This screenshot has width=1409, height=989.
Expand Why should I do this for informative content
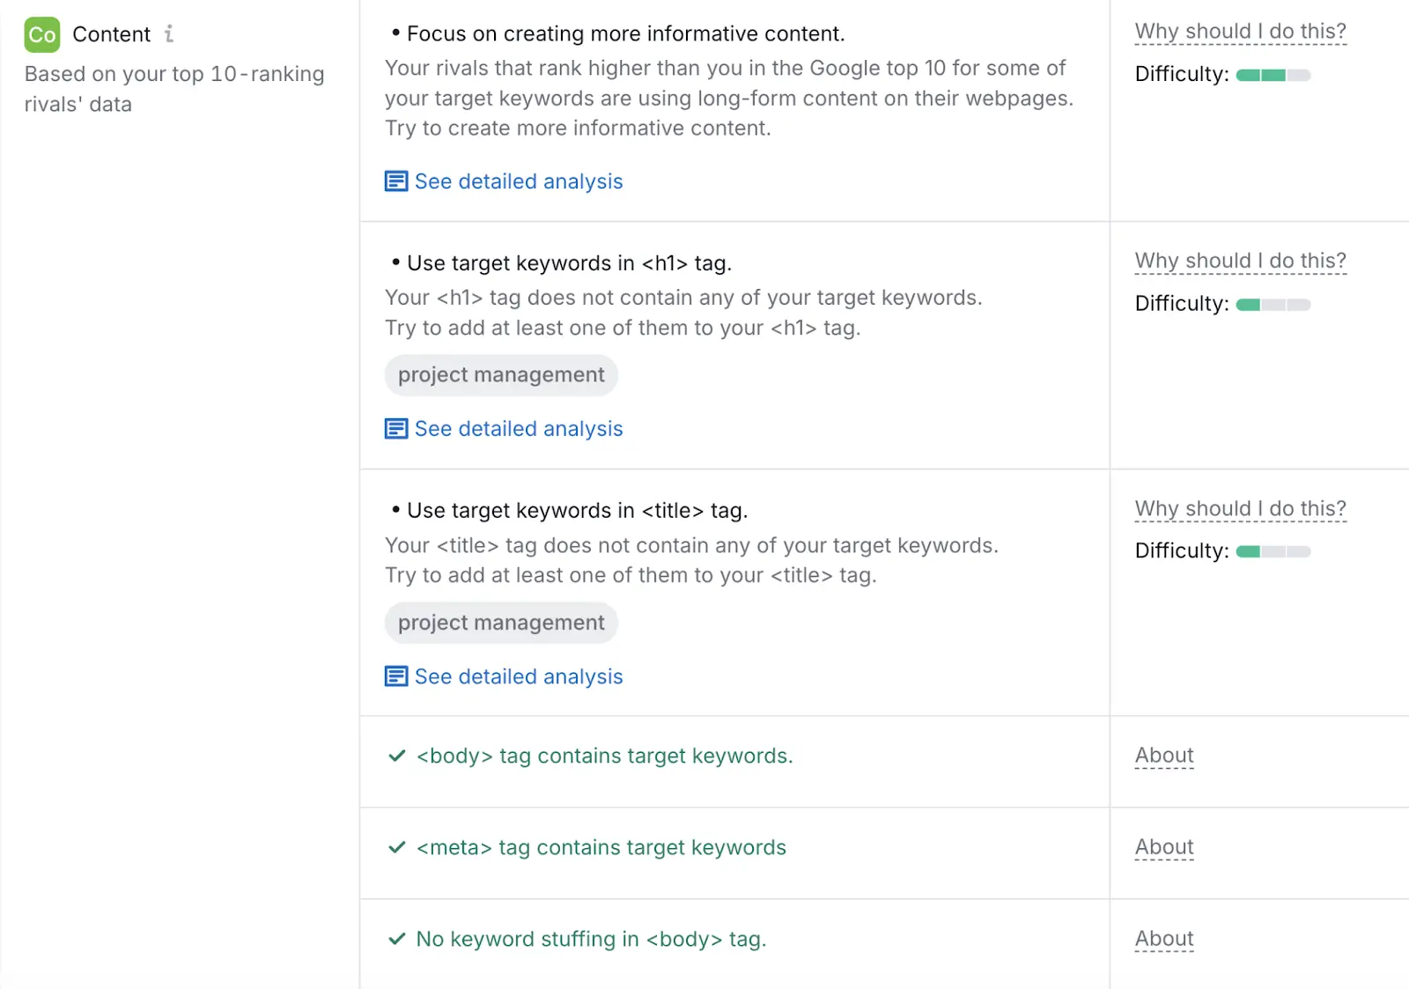[x=1240, y=30]
